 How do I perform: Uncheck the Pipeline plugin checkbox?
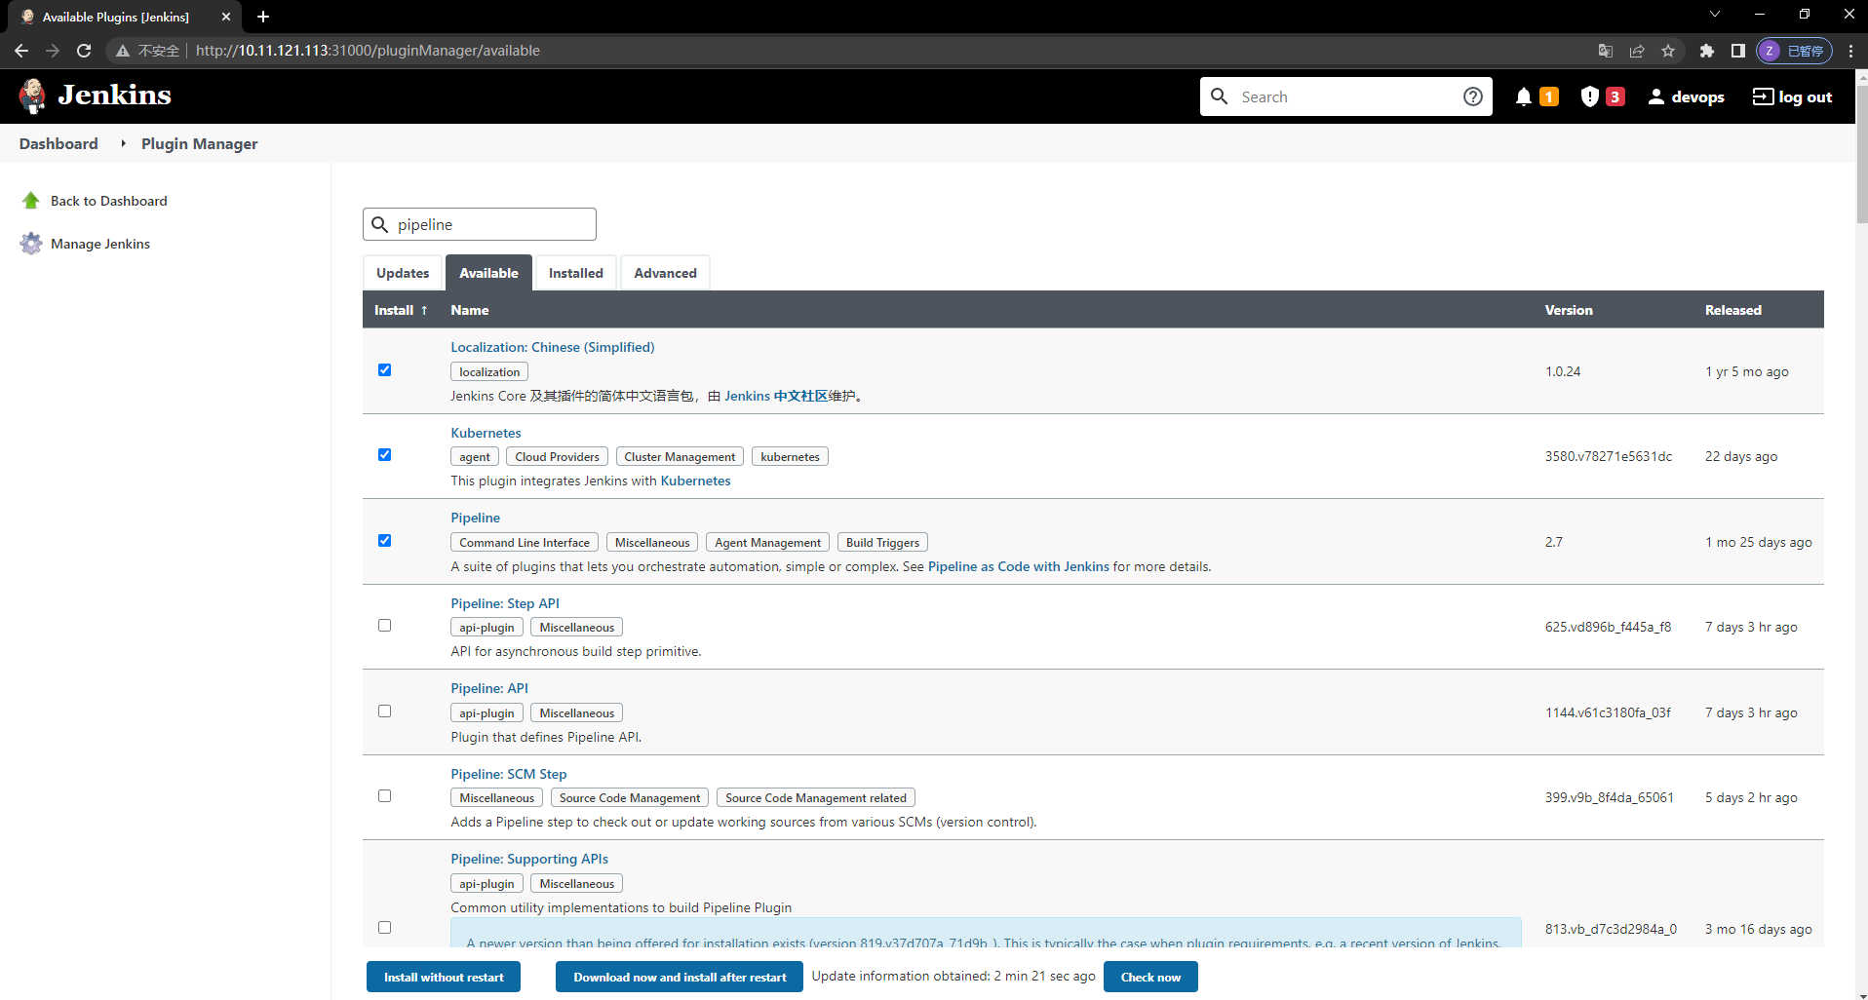coord(384,541)
